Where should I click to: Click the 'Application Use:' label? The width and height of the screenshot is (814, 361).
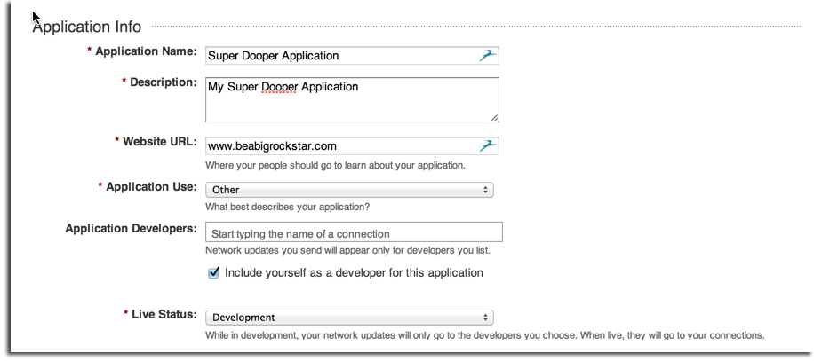point(150,187)
